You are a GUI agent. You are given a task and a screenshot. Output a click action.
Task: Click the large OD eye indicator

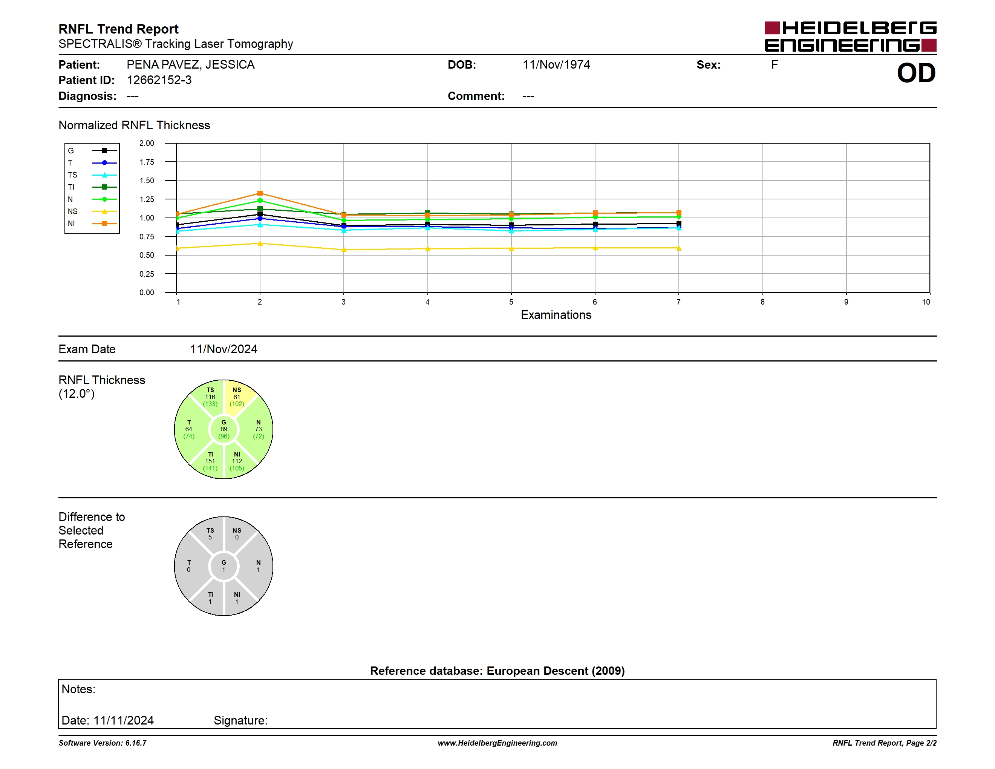click(x=916, y=73)
